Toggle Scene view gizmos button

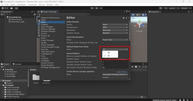click(x=143, y=15)
